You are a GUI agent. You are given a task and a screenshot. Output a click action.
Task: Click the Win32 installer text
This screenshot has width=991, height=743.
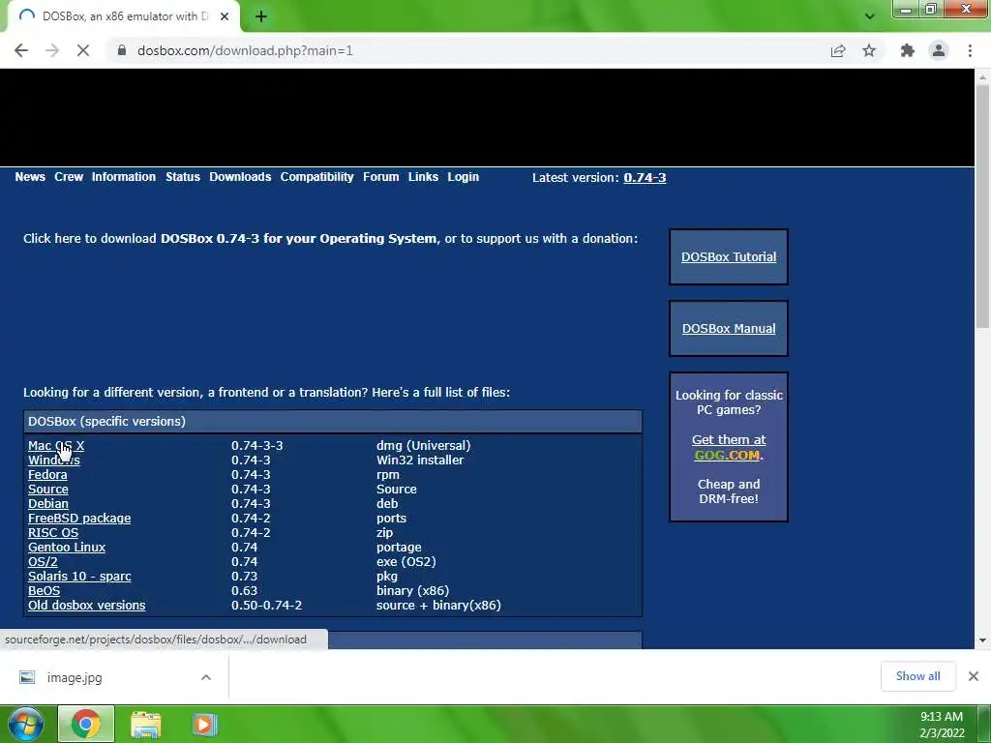[420, 460]
